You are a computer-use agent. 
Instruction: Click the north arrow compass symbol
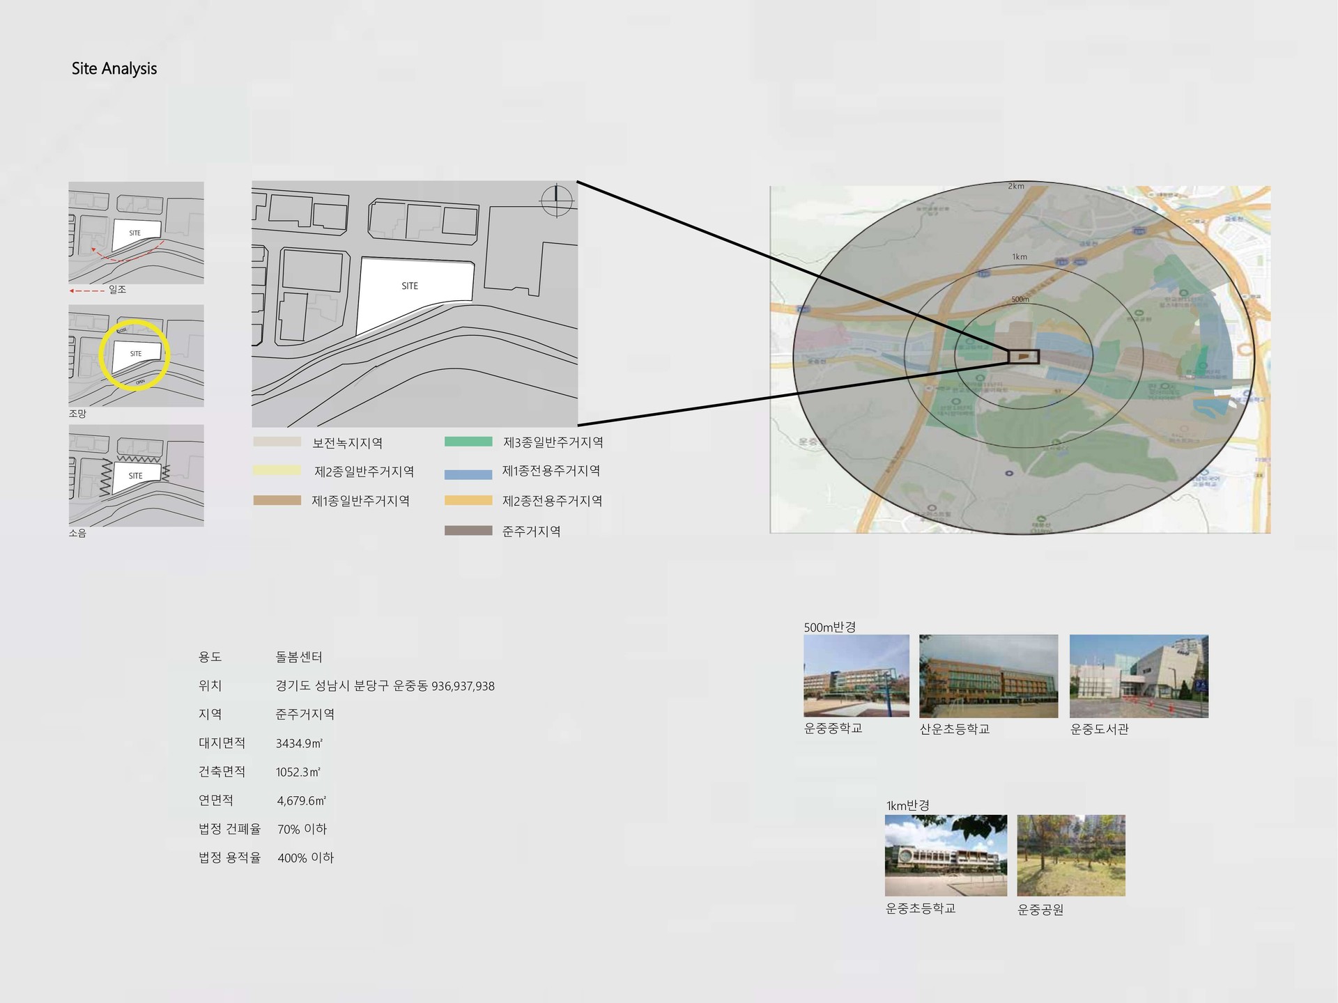point(556,201)
